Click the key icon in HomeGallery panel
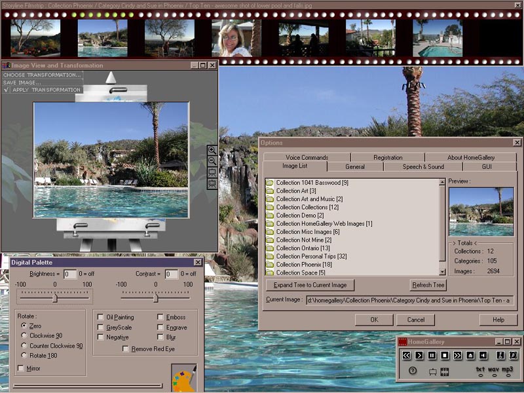 click(x=500, y=355)
